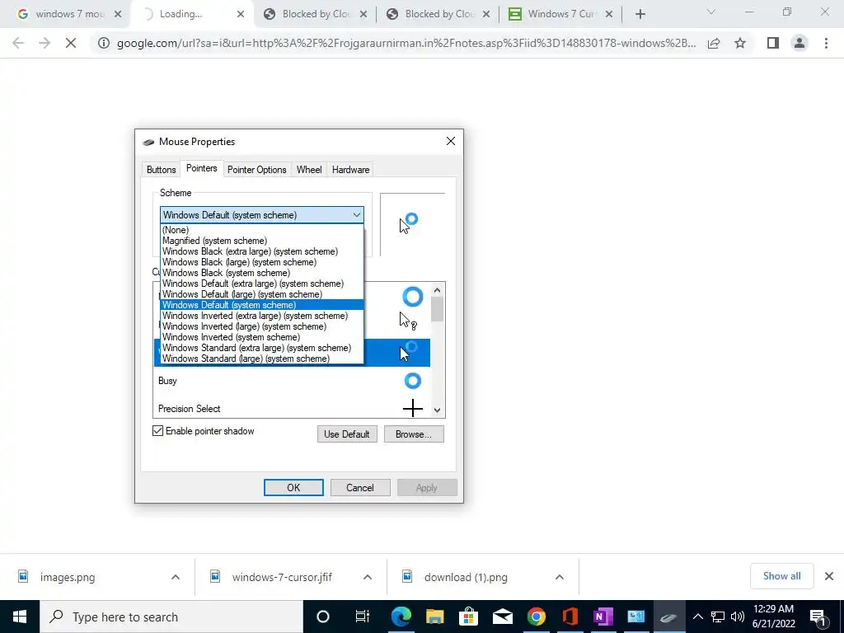
Task: Open Task View on the taskbar
Action: pos(363,617)
